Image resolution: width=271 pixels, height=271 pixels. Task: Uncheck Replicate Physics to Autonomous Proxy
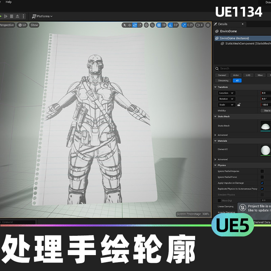[x=263, y=189]
